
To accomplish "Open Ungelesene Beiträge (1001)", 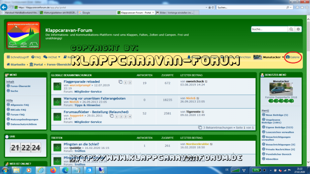I will click(x=272, y=121).
